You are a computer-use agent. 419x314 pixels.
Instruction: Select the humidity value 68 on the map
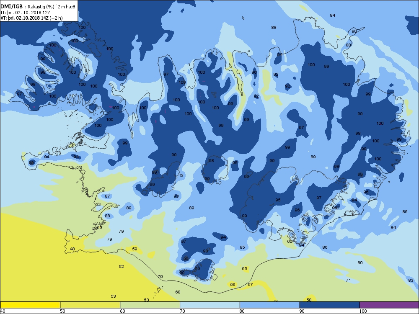coord(178,292)
